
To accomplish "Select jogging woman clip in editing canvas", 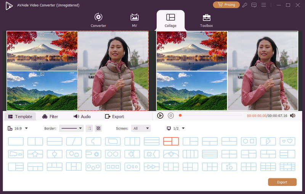I will click(113, 71).
